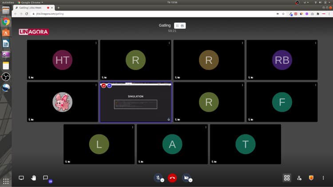
Task: Turn the camera on
Action: (186, 178)
